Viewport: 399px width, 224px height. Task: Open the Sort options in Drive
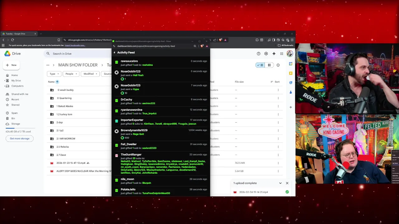click(275, 82)
